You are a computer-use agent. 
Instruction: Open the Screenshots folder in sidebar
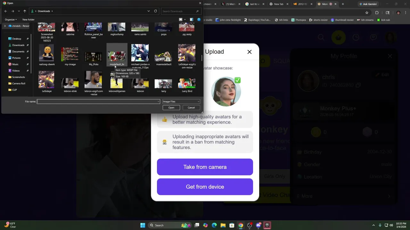click(x=18, y=77)
